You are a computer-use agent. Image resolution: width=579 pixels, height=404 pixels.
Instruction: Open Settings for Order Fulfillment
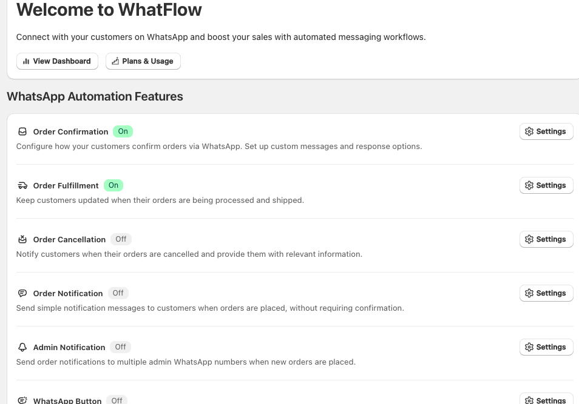click(x=546, y=185)
